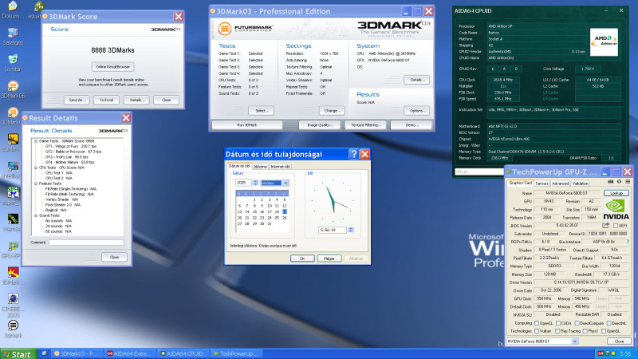Click the Image Quality button
The height and width of the screenshot is (359, 638).
(x=320, y=125)
